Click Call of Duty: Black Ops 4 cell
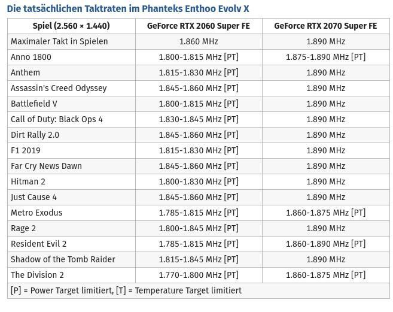The height and width of the screenshot is (312, 393). (57, 119)
